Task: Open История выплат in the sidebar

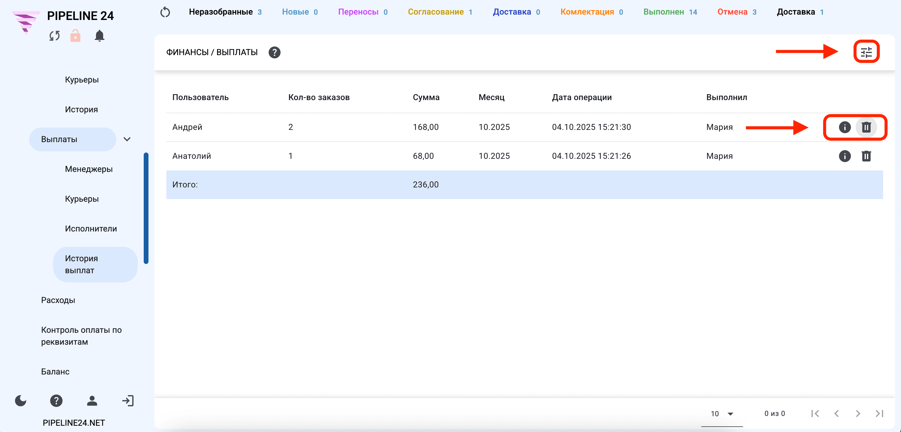Action: click(x=95, y=264)
